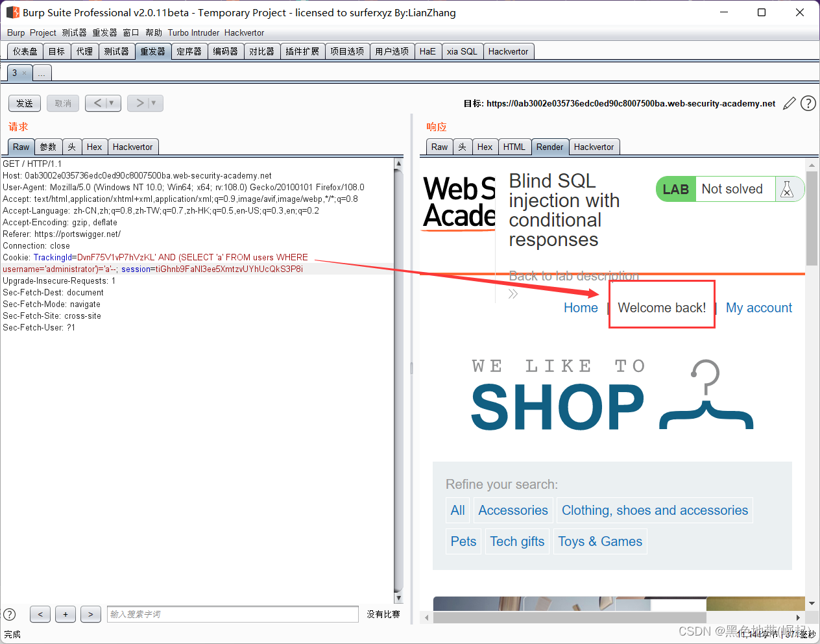Go to previous request in history
This screenshot has width=820, height=644.
97,103
